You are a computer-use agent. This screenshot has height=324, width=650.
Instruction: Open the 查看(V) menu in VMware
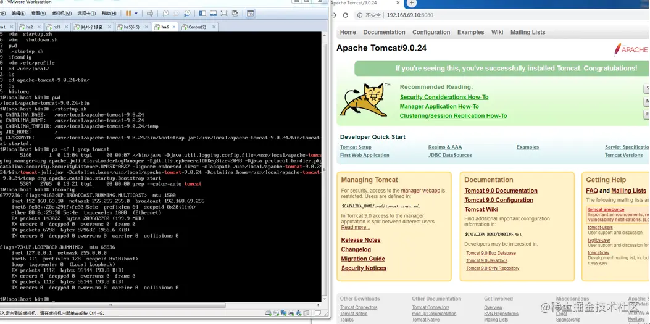point(38,13)
